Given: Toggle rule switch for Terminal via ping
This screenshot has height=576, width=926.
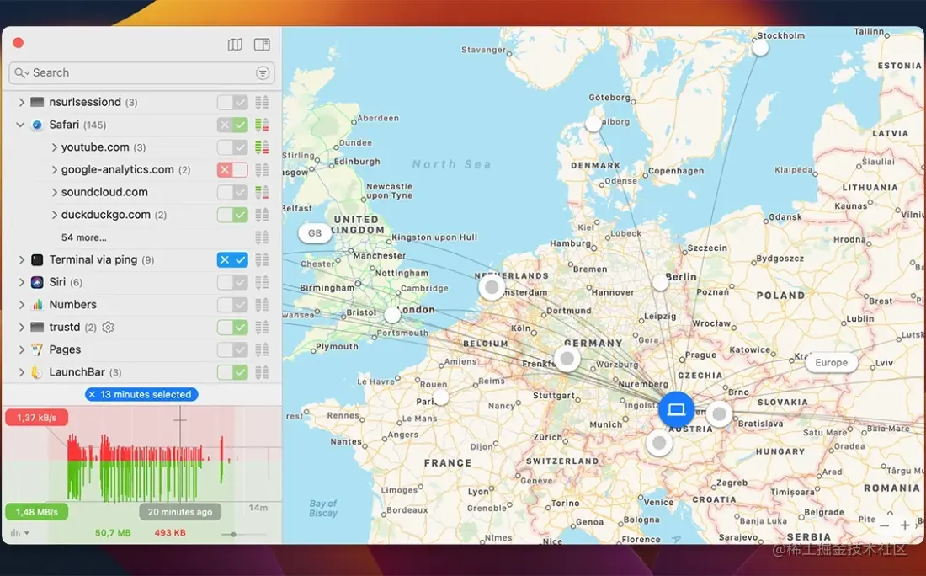Looking at the screenshot, I should coord(232,260).
